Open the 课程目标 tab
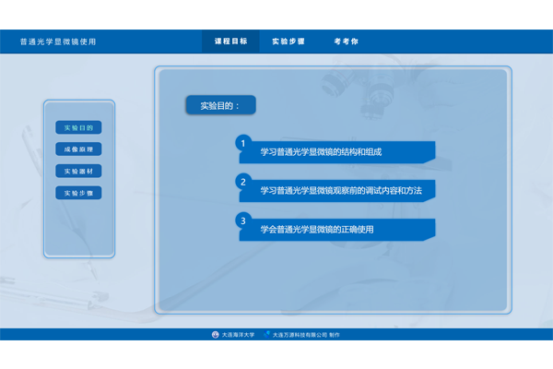 (x=230, y=42)
